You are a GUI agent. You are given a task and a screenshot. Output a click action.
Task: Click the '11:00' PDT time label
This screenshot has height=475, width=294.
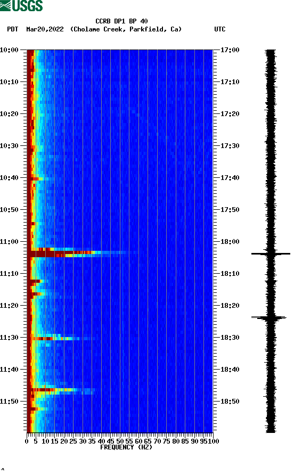click(x=9, y=241)
